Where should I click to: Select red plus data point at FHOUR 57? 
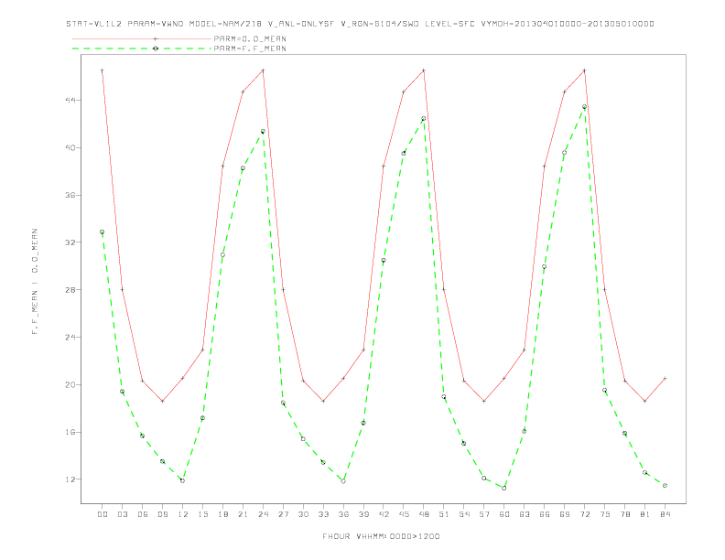click(x=484, y=401)
